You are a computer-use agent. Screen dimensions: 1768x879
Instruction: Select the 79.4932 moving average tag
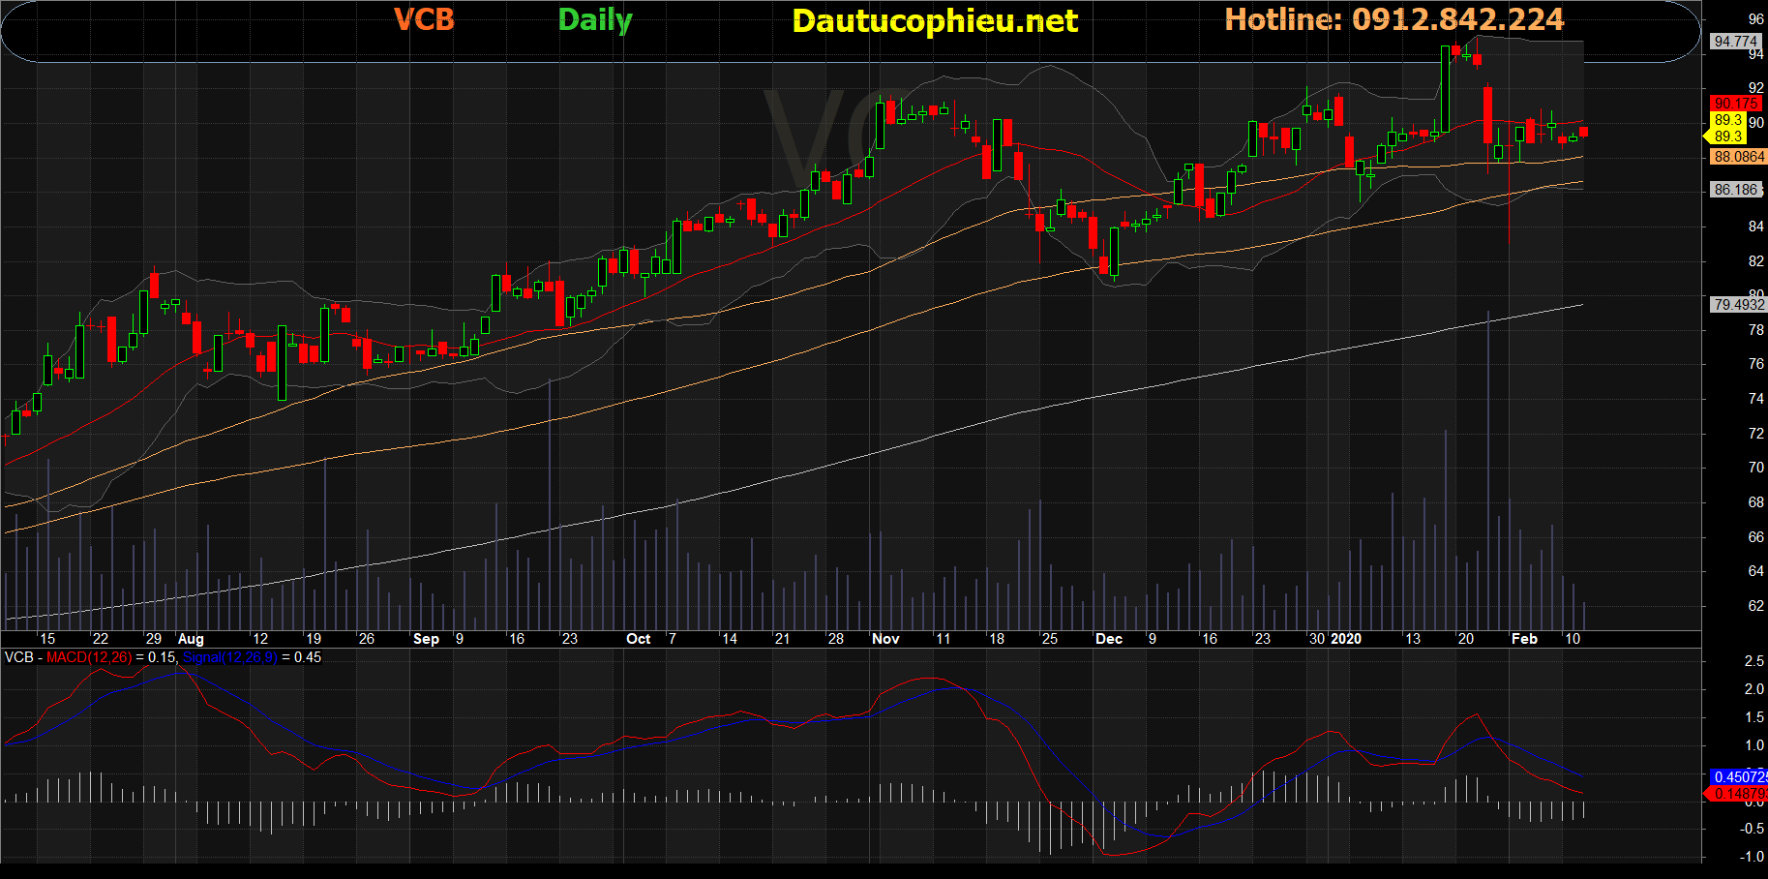coord(1738,305)
